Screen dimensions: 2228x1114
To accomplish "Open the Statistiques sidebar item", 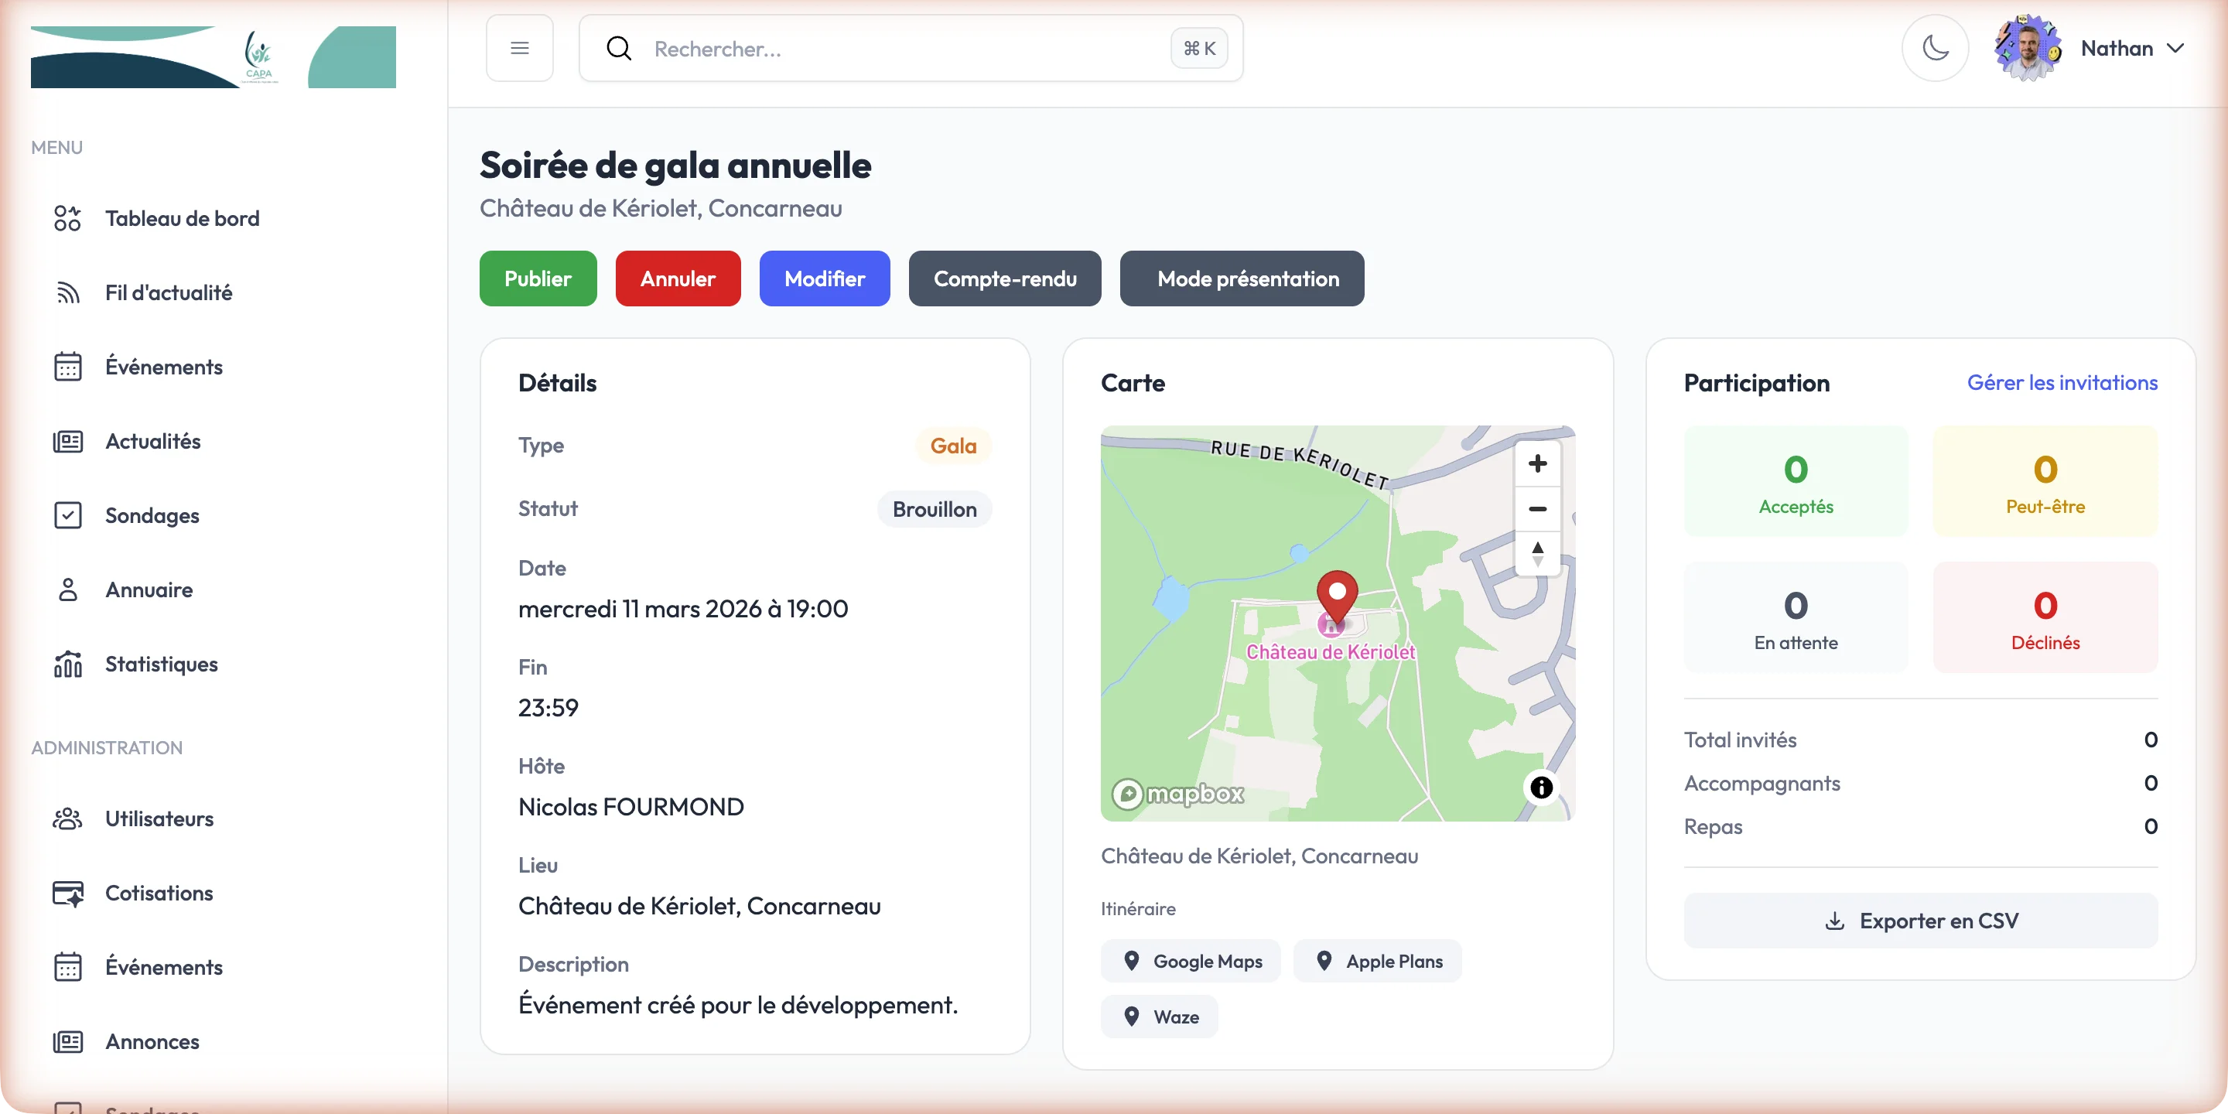I will [x=161, y=665].
